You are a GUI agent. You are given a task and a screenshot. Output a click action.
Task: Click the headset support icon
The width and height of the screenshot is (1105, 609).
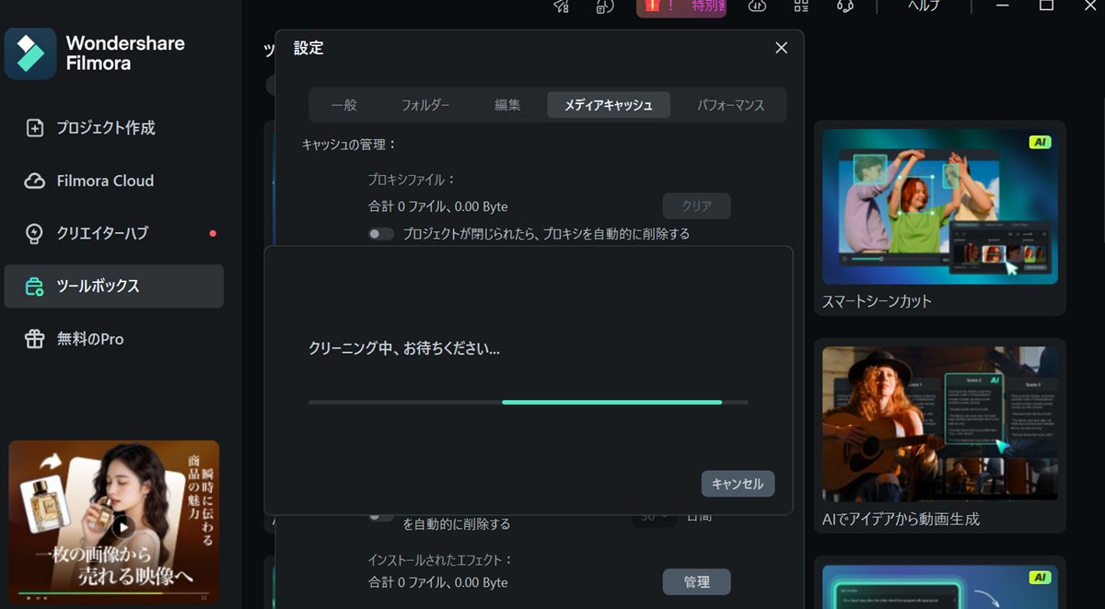(x=844, y=6)
